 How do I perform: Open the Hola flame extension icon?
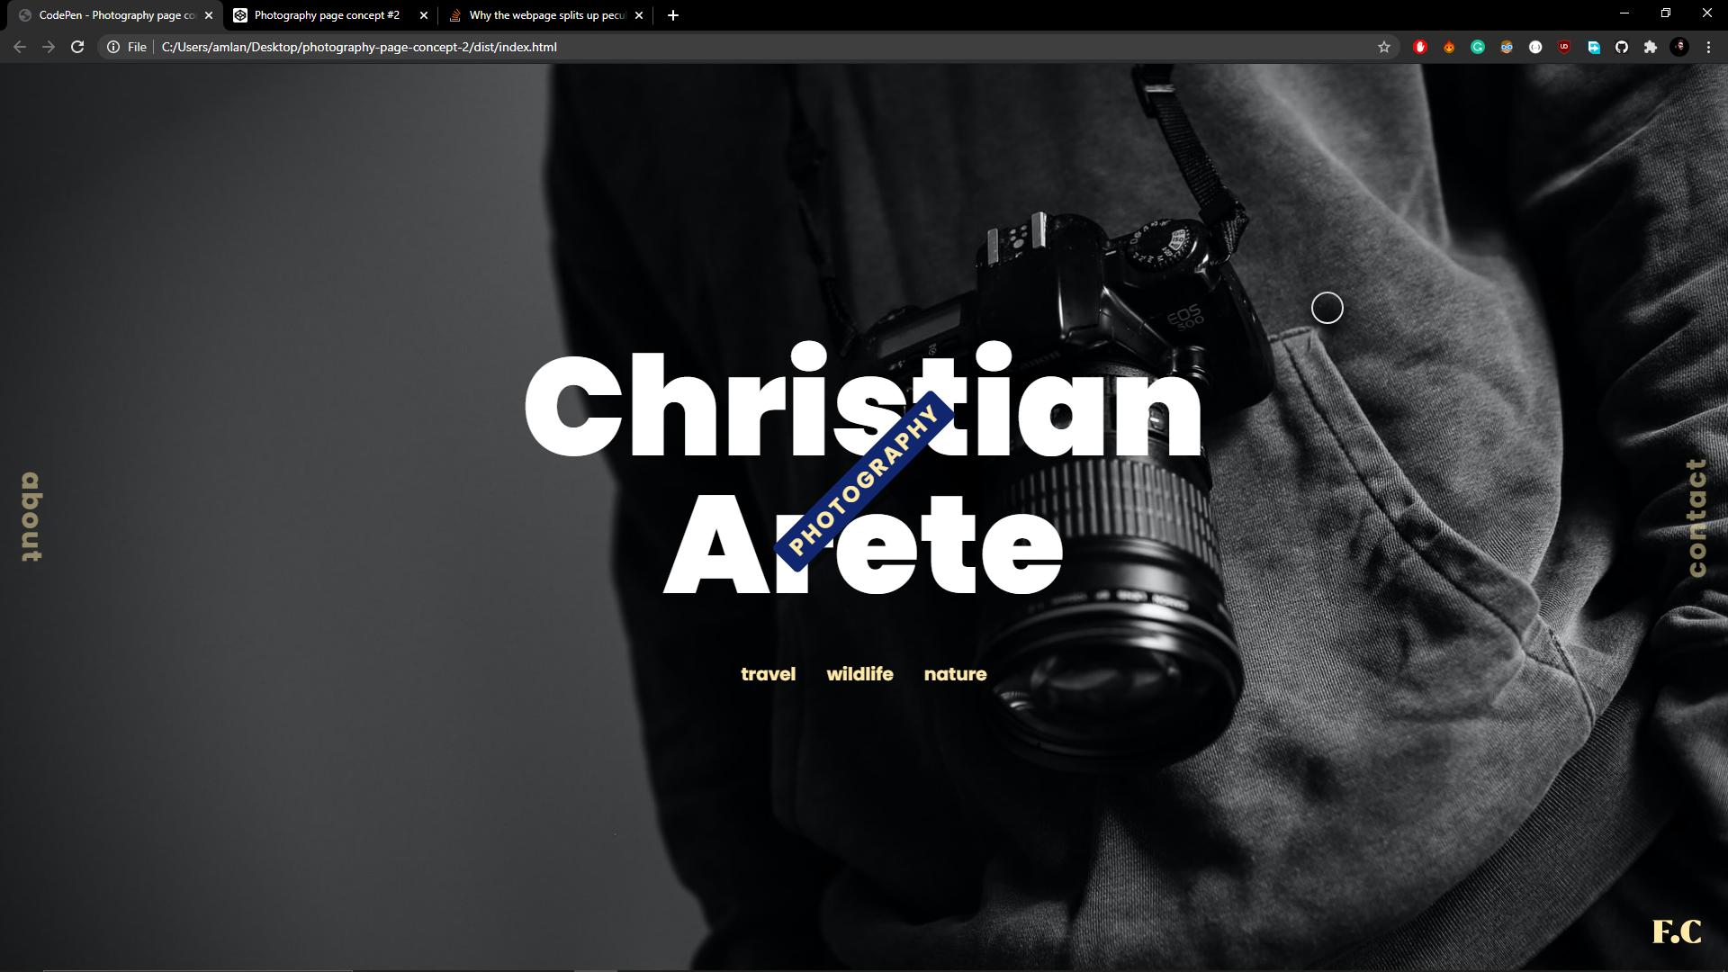[x=1449, y=47]
